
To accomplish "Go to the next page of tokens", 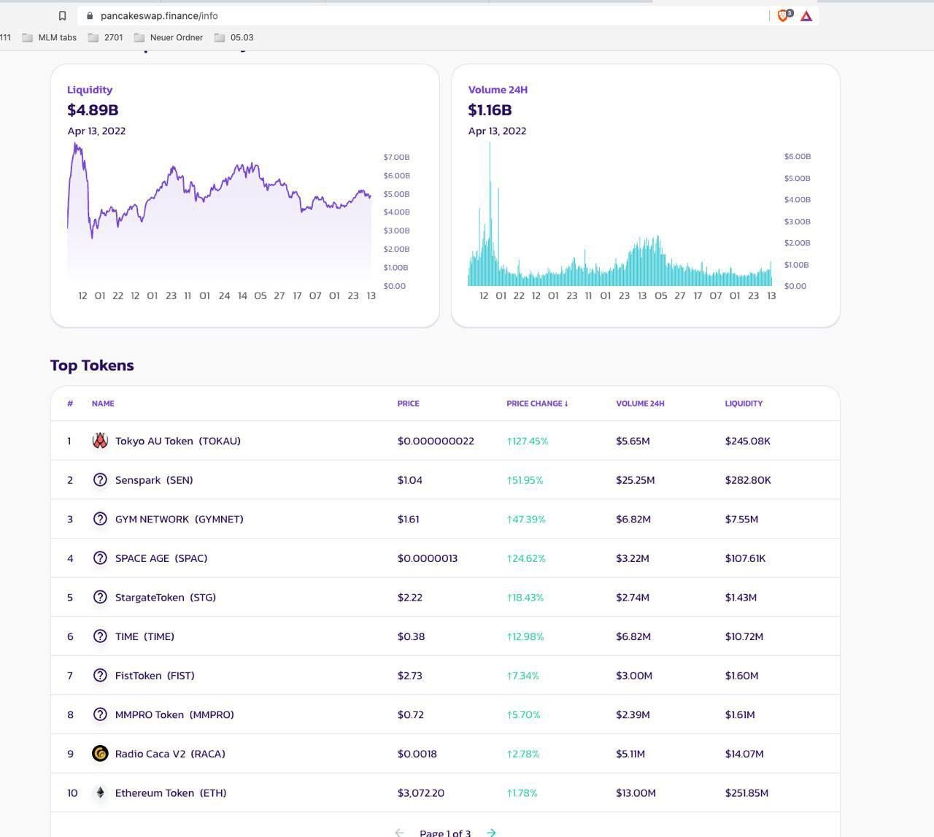I will coord(491,831).
